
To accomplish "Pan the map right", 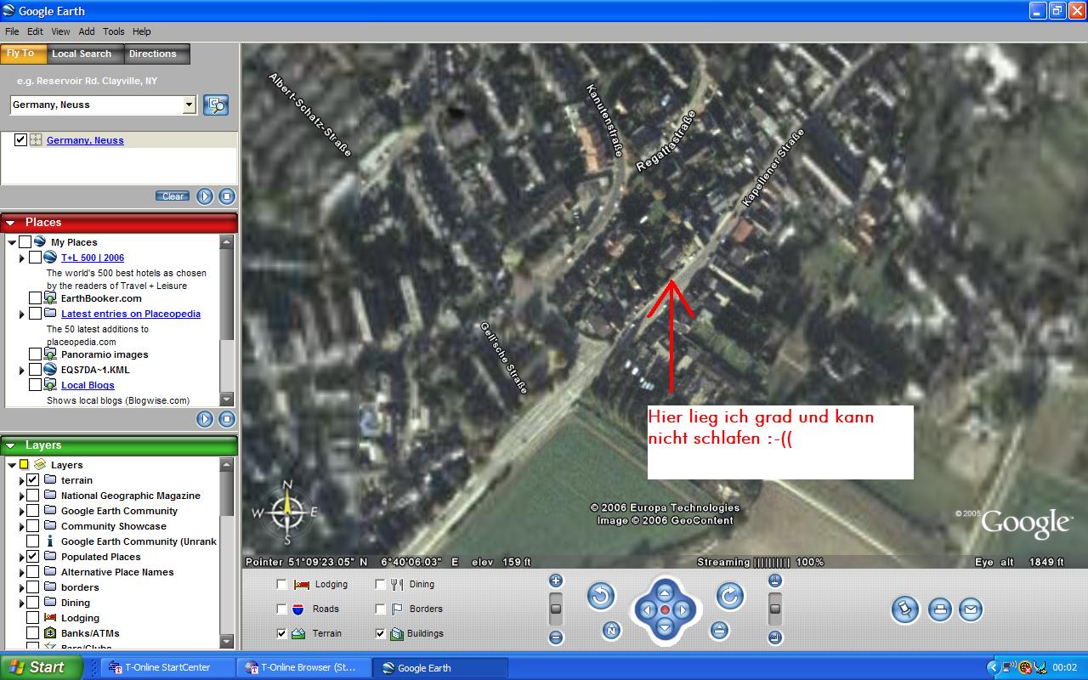I will (x=683, y=609).
